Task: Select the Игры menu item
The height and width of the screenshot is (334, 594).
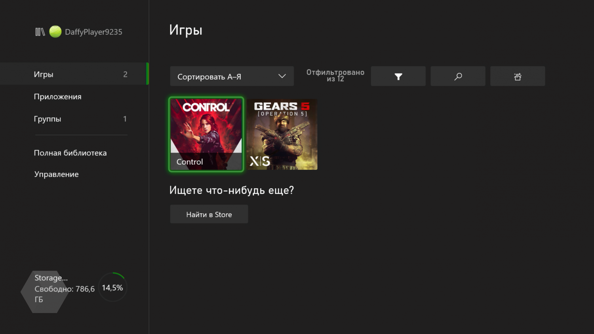Action: [74, 74]
